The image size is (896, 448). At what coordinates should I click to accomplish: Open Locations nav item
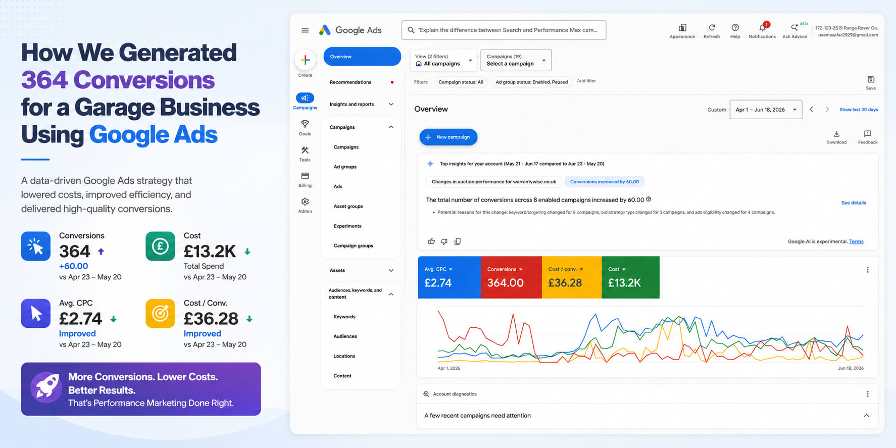(344, 356)
